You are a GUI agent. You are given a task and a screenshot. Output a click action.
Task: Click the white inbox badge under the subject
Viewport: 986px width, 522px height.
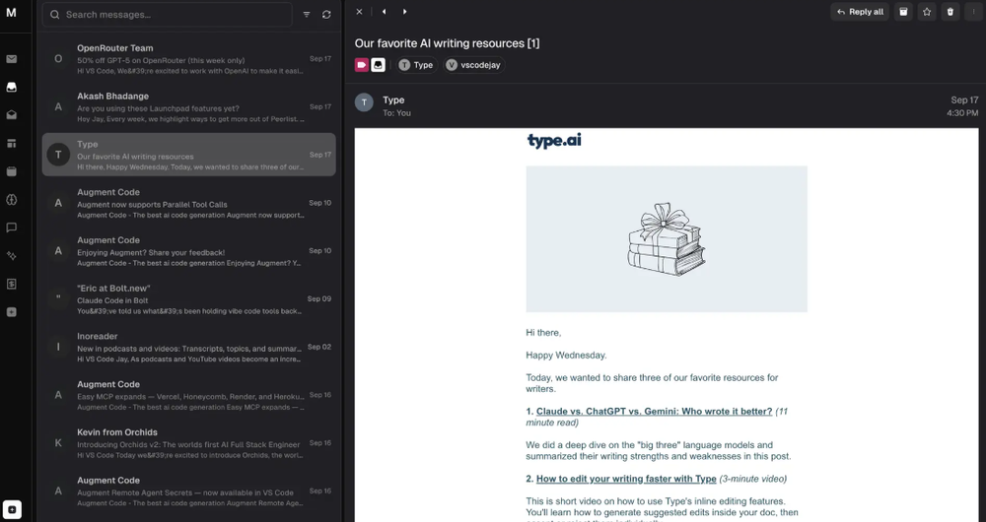pos(378,65)
